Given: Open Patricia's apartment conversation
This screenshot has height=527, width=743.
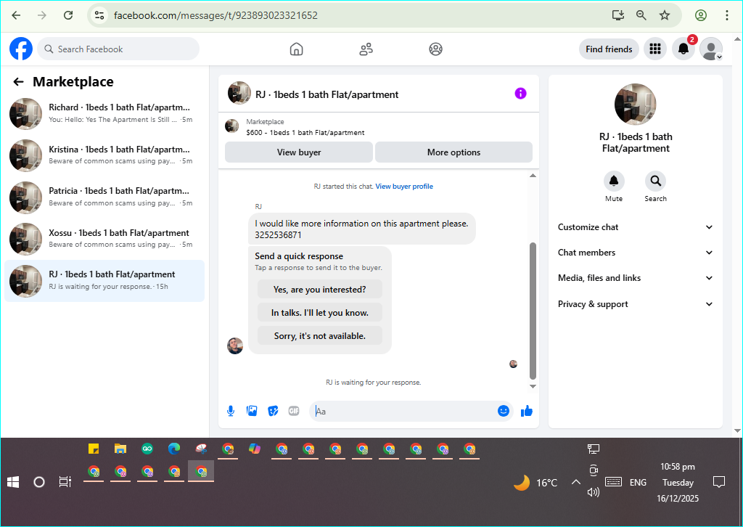Looking at the screenshot, I should pyautogui.click(x=104, y=197).
